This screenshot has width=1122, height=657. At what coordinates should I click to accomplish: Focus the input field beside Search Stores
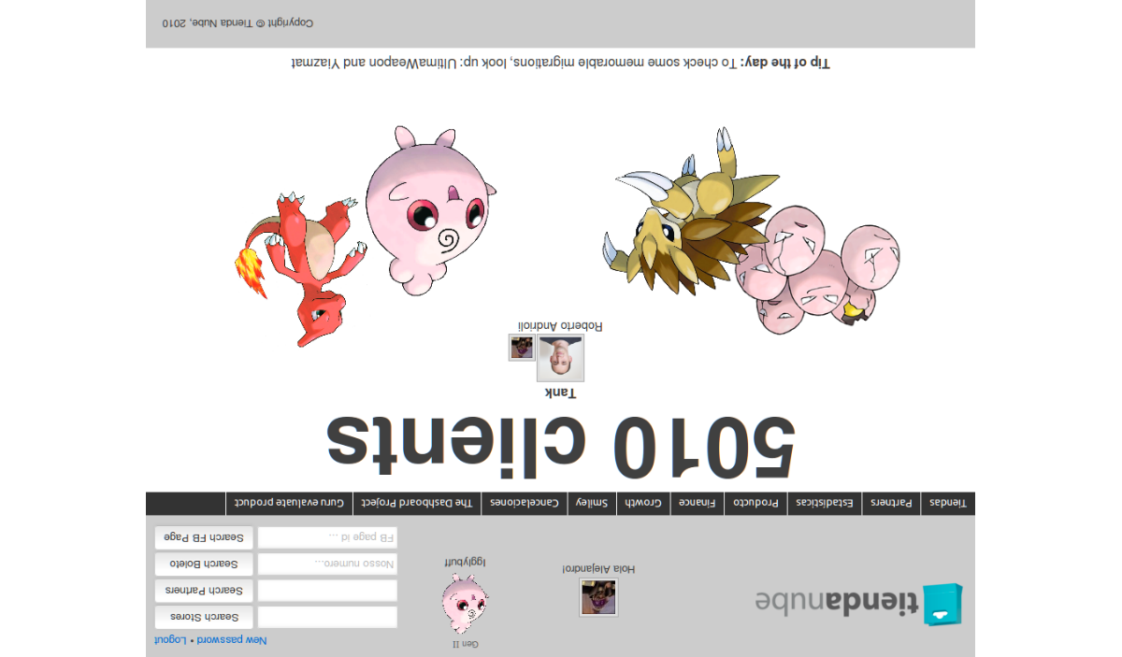coord(327,617)
